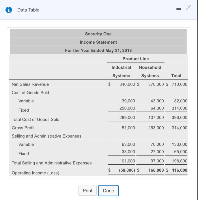Click the 263,000 gross profit value

point(156,128)
